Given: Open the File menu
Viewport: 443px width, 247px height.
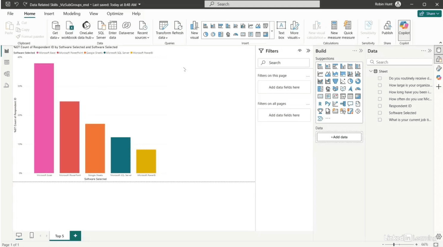Looking at the screenshot, I should pyautogui.click(x=10, y=13).
